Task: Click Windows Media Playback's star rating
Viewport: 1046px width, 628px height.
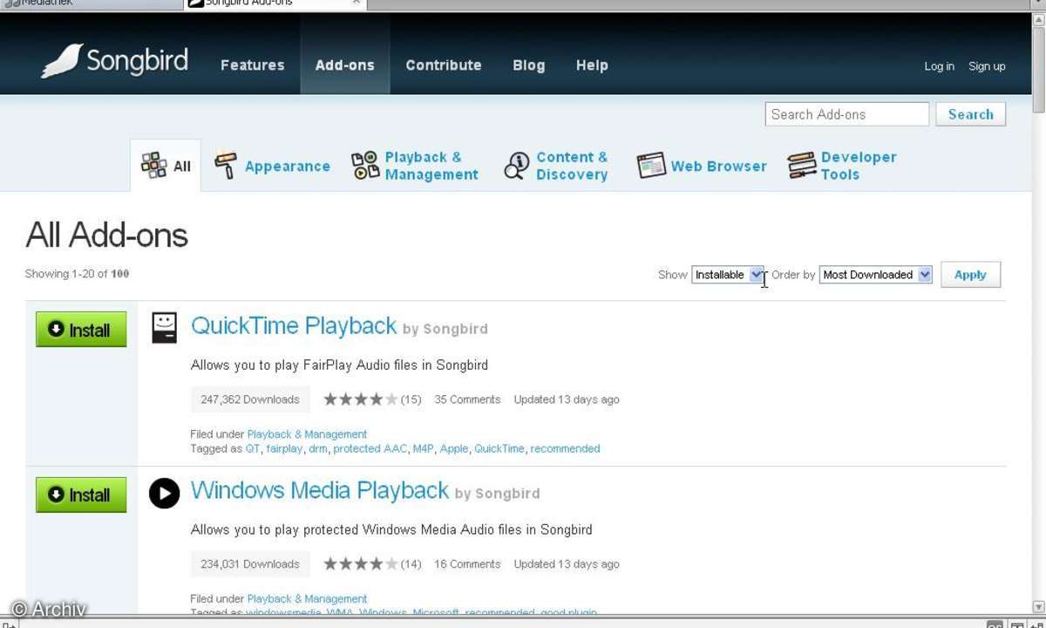Action: point(361,564)
